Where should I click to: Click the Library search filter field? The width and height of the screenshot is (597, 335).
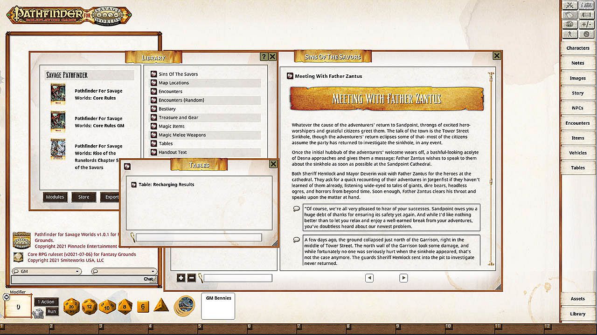tap(238, 278)
